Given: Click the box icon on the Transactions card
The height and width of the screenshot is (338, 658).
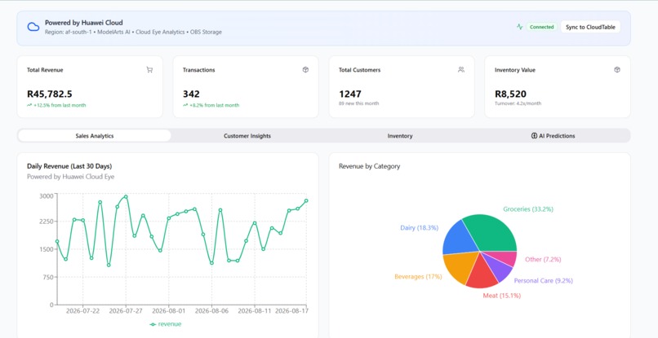Looking at the screenshot, I should point(305,70).
